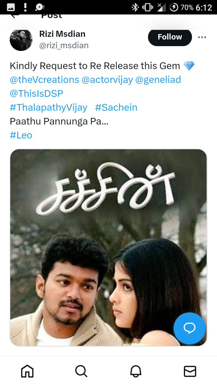Screen dimensions: 217x386
Task: Open the #Sachein hashtag
Action: 116,107
